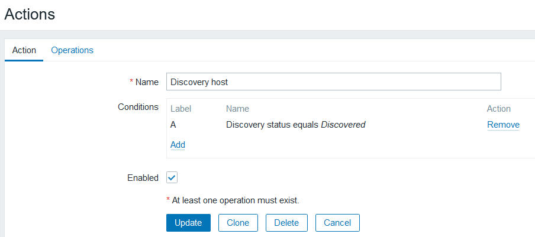This screenshot has width=535, height=237.
Task: Remove condition A from the list
Action: [503, 125]
